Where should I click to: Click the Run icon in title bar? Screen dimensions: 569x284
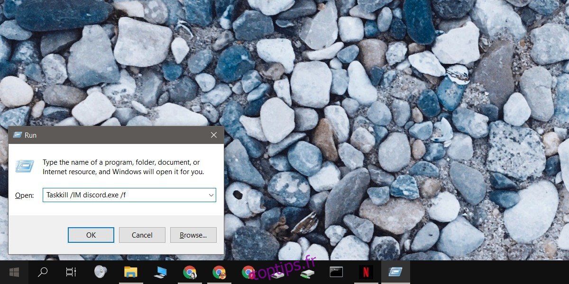(x=18, y=135)
